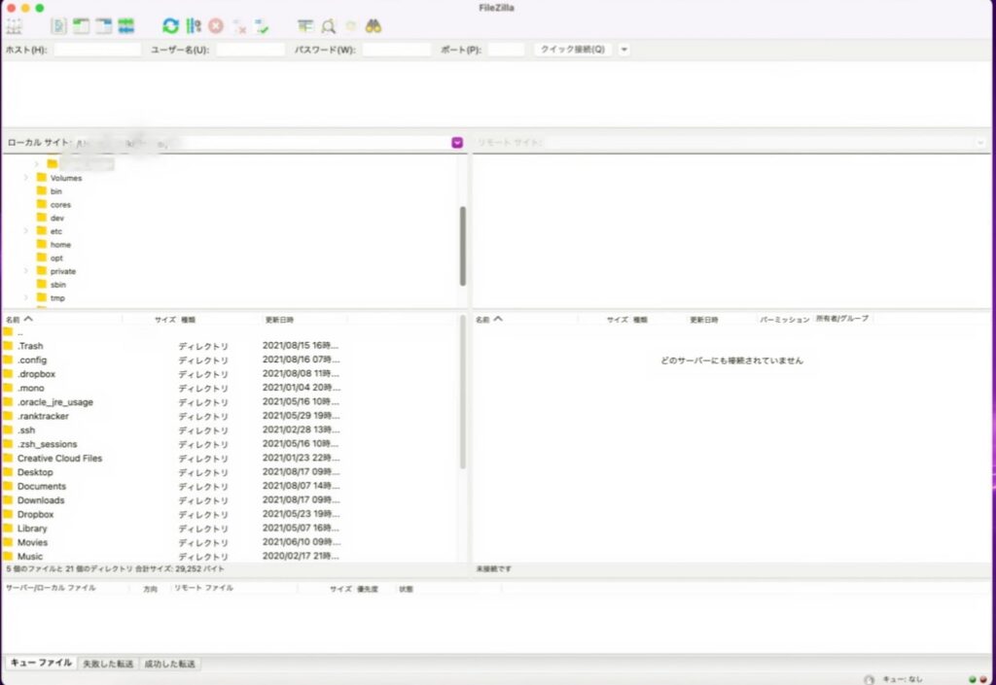Screen dimensions: 996x685
Task: Click the green activity indicator light
Action: click(973, 679)
